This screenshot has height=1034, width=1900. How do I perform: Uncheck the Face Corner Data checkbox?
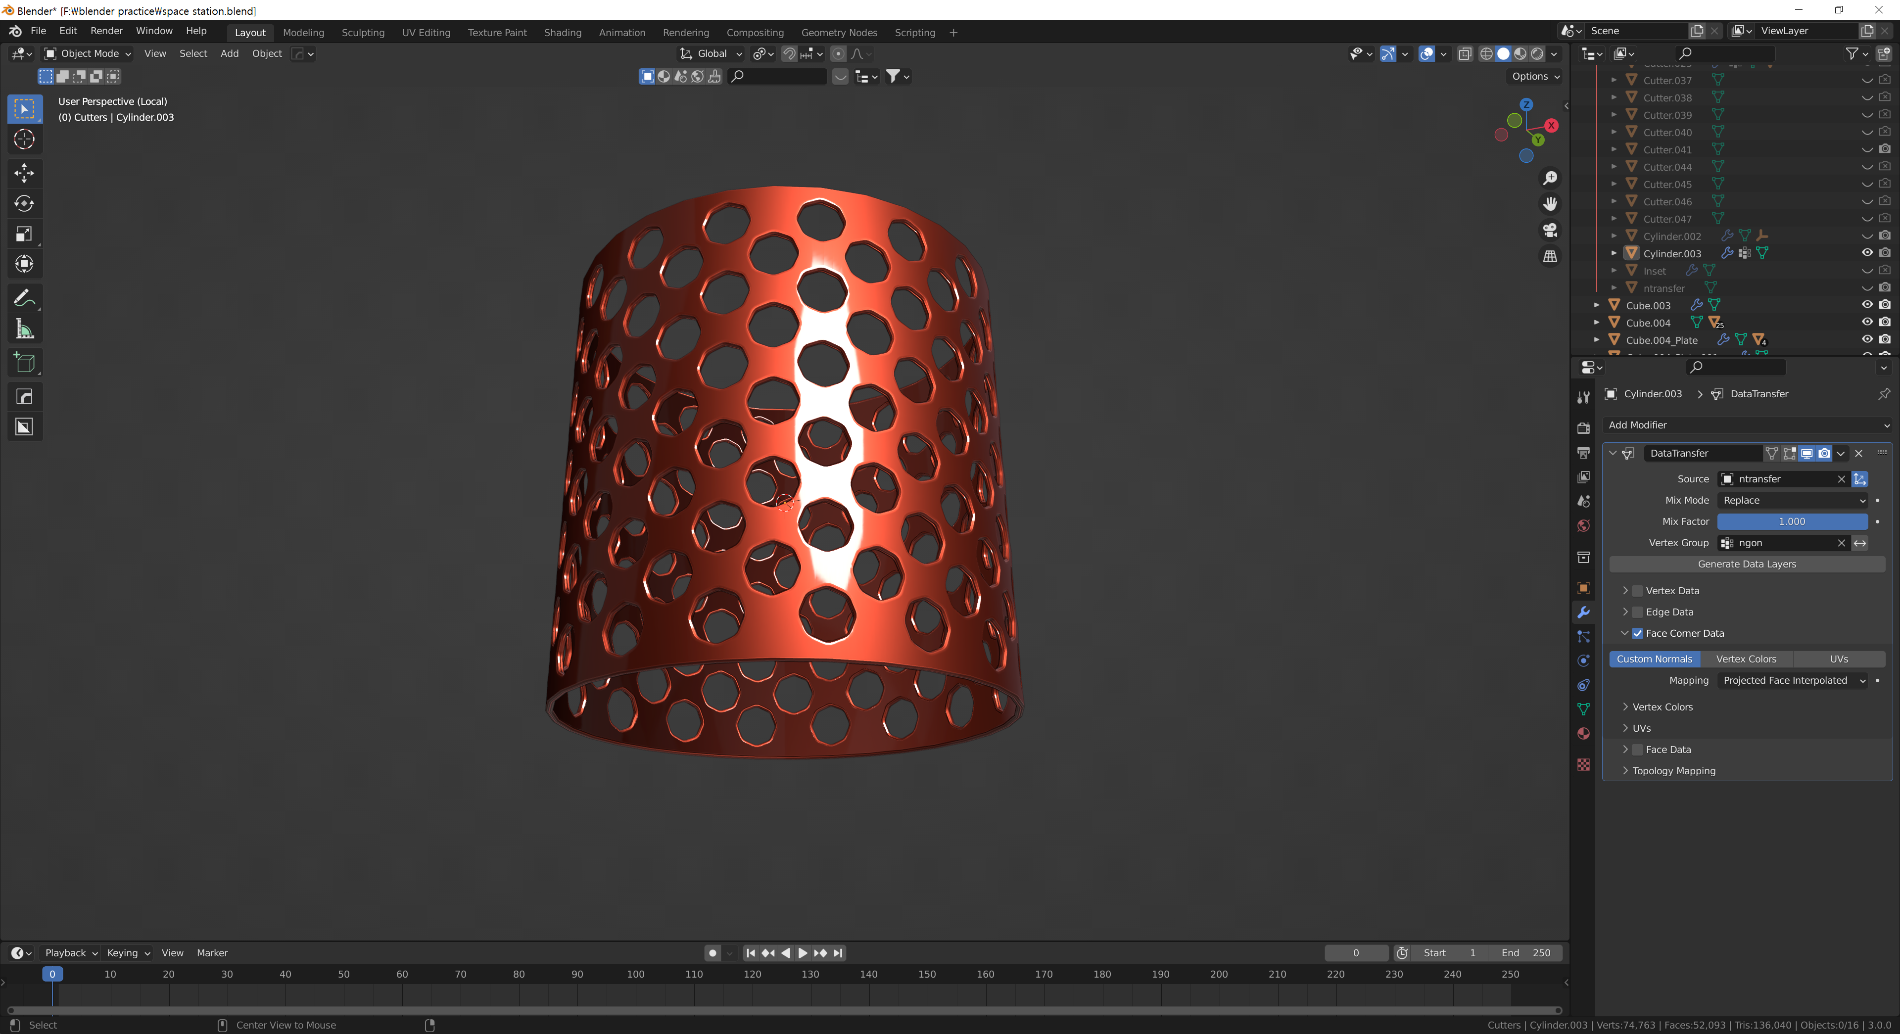(1637, 634)
